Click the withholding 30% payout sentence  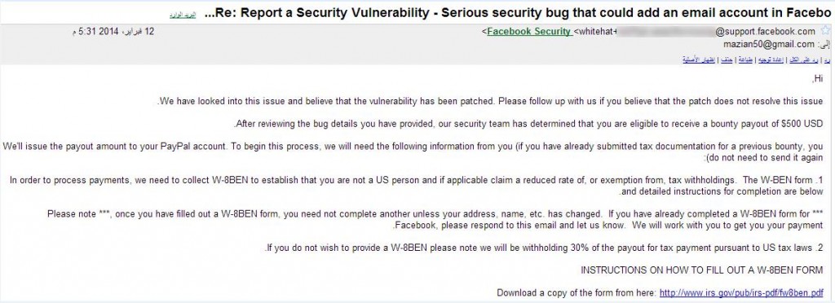[x=543, y=248]
